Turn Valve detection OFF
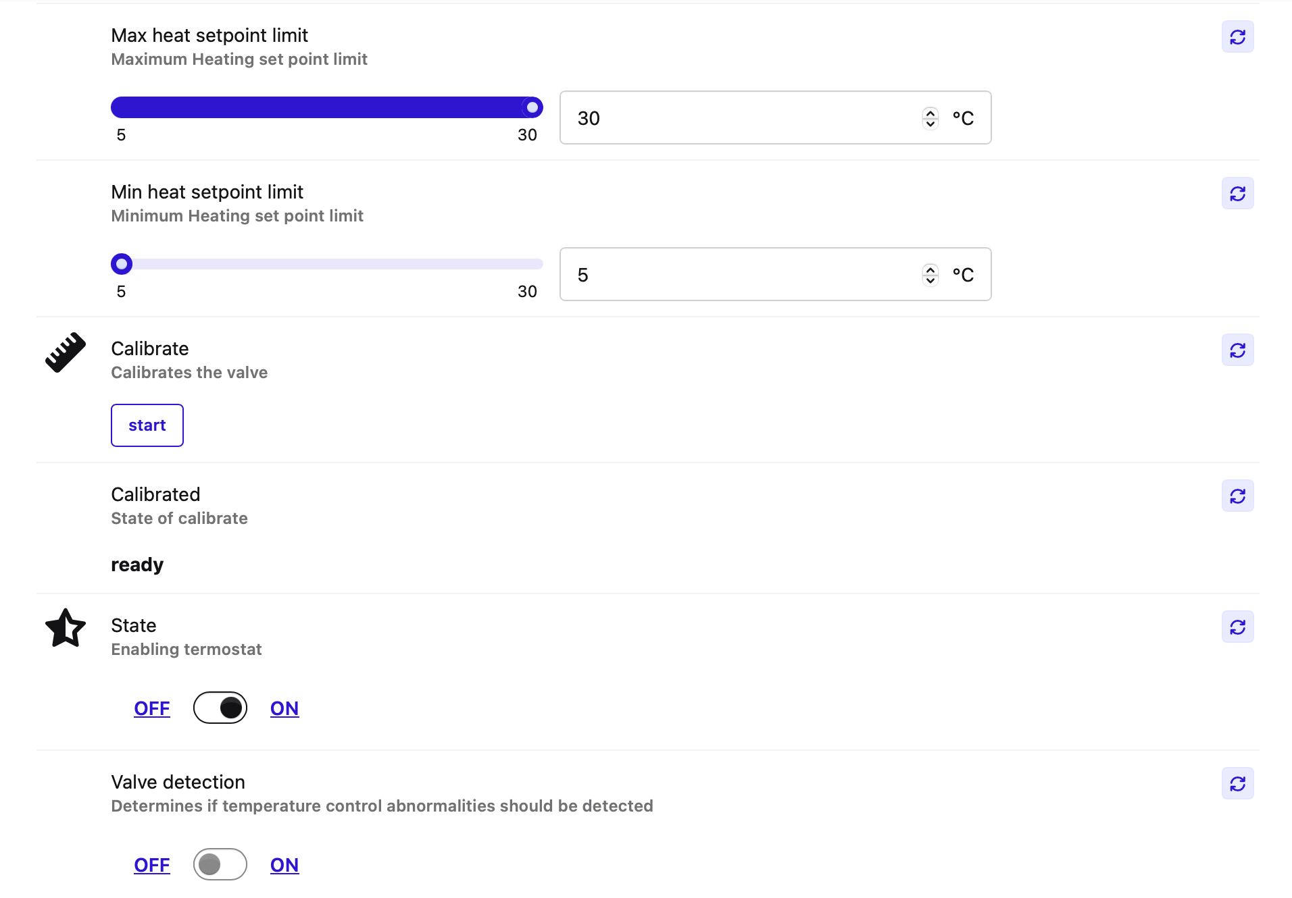This screenshot has height=898, width=1292. pyautogui.click(x=152, y=865)
